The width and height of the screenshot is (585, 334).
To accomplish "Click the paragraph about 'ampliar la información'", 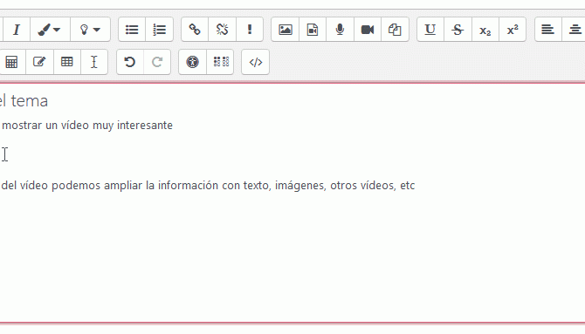I will click(208, 185).
